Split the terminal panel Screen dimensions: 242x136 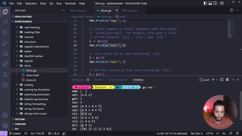point(222,80)
